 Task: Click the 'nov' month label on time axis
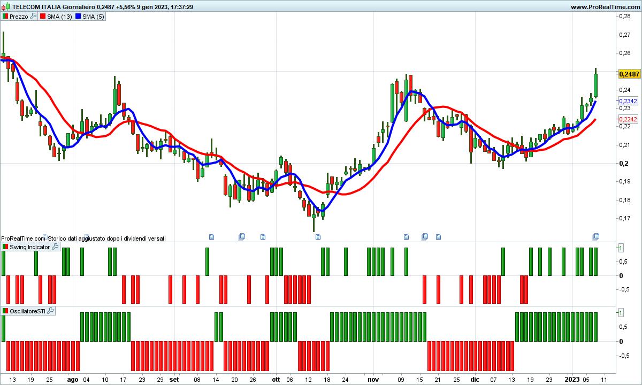pyautogui.click(x=373, y=379)
